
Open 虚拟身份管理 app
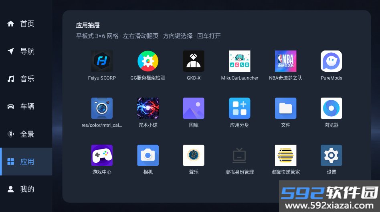(x=239, y=155)
